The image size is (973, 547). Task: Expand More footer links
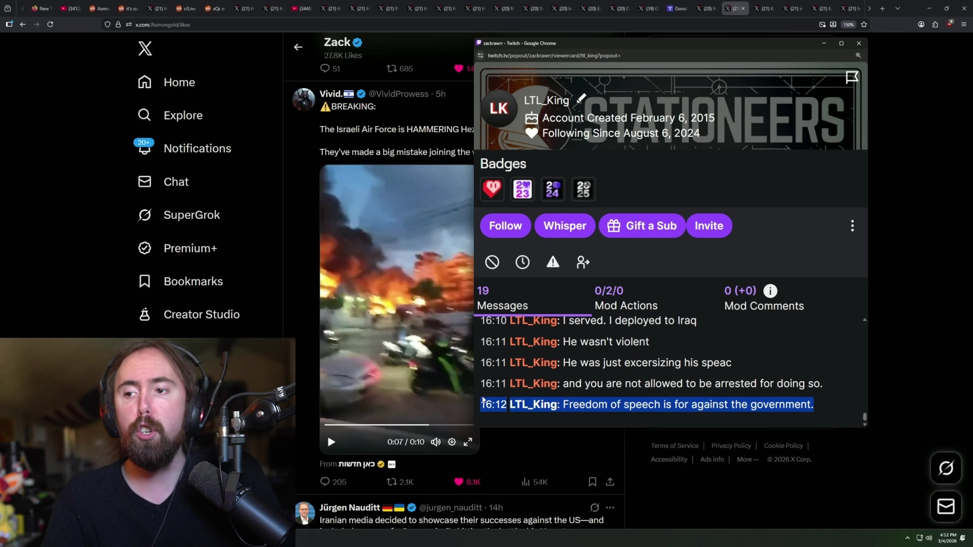(x=747, y=459)
